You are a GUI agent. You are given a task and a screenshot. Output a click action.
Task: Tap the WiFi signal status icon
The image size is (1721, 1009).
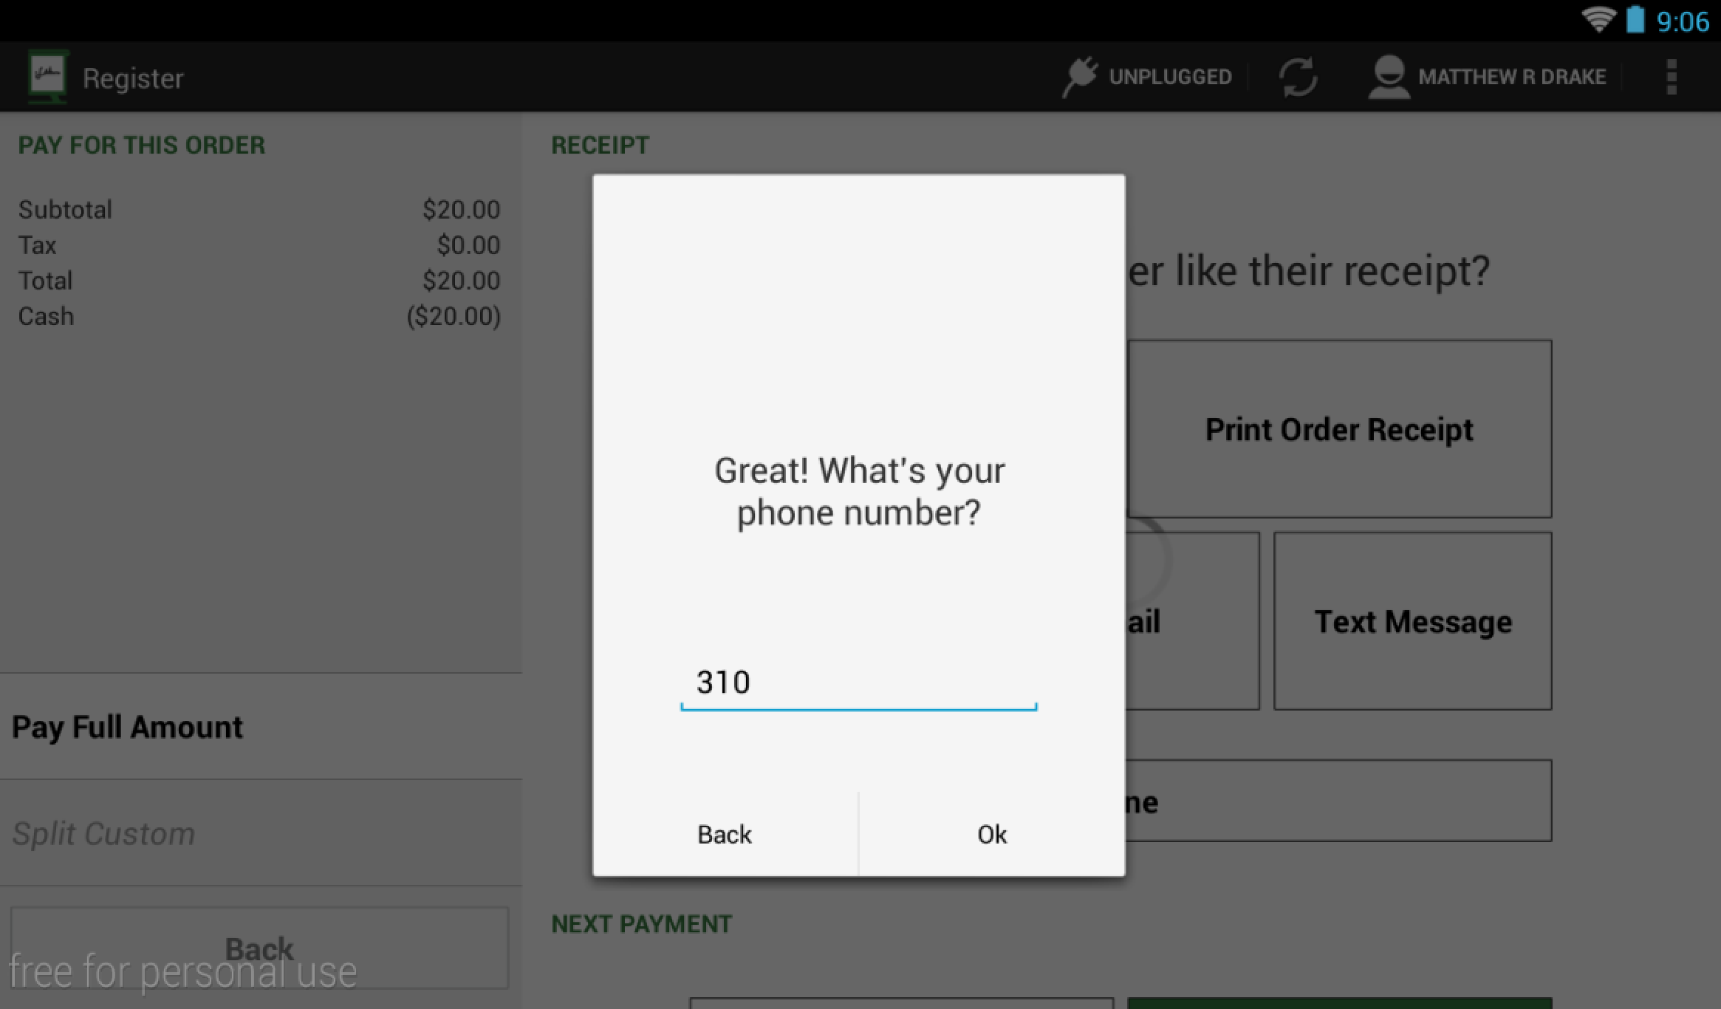coord(1598,19)
